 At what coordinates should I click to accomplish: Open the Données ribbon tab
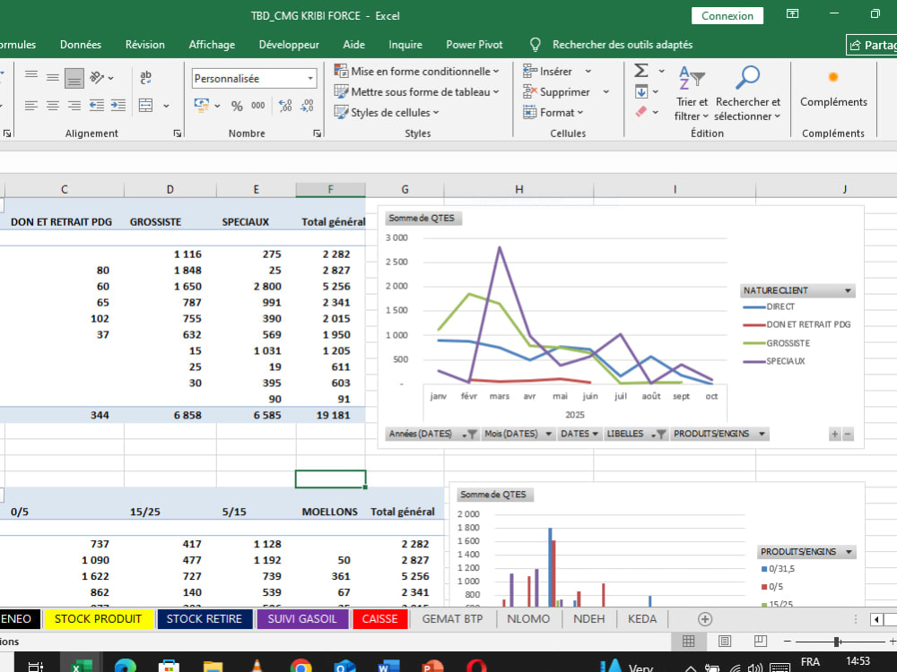point(81,45)
